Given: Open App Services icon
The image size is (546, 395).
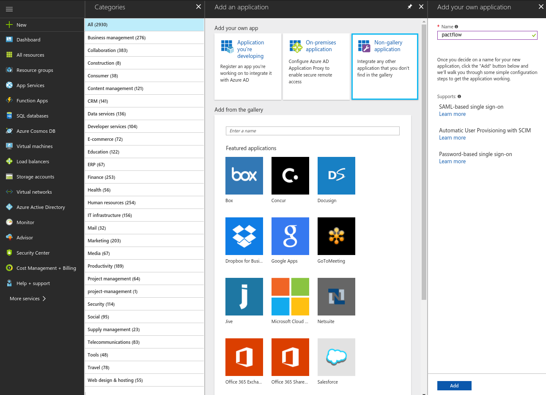Looking at the screenshot, I should (x=9, y=85).
